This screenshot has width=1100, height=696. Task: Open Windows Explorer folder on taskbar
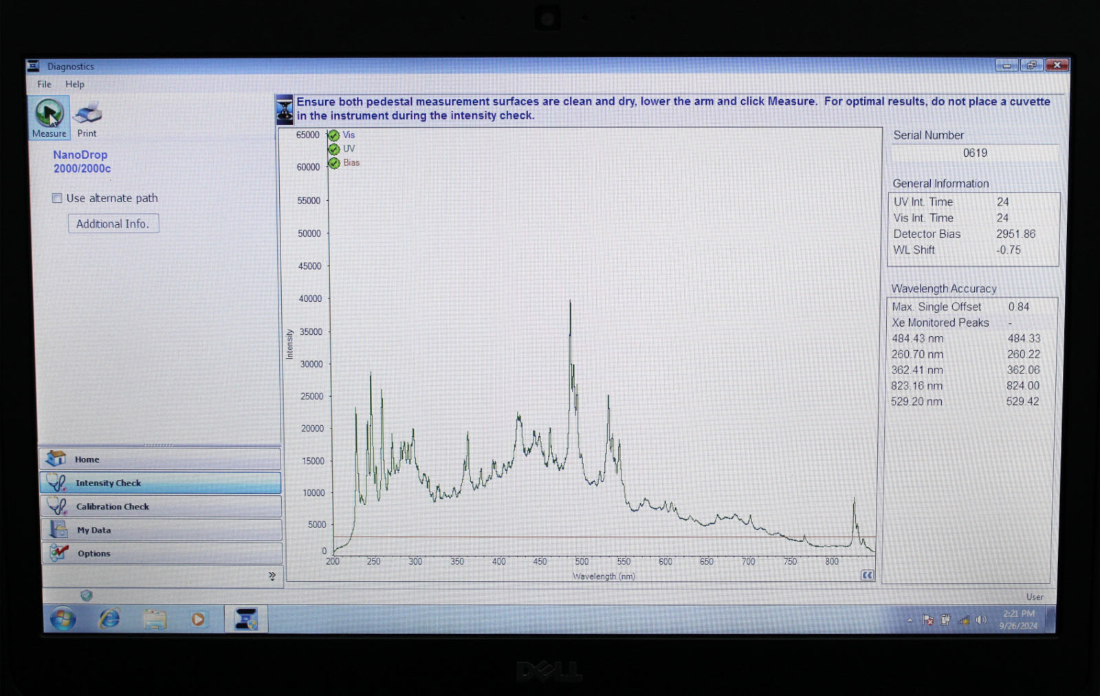[x=155, y=620]
